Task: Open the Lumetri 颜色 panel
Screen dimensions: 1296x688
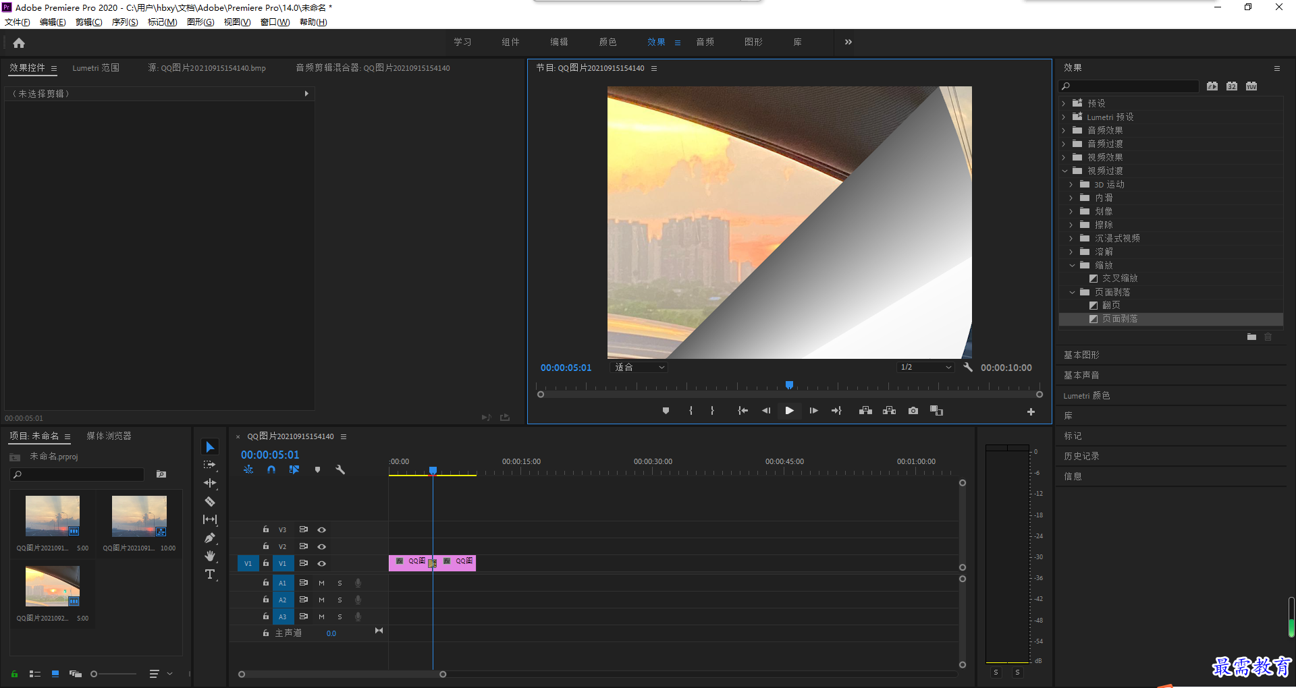Action: 1086,395
